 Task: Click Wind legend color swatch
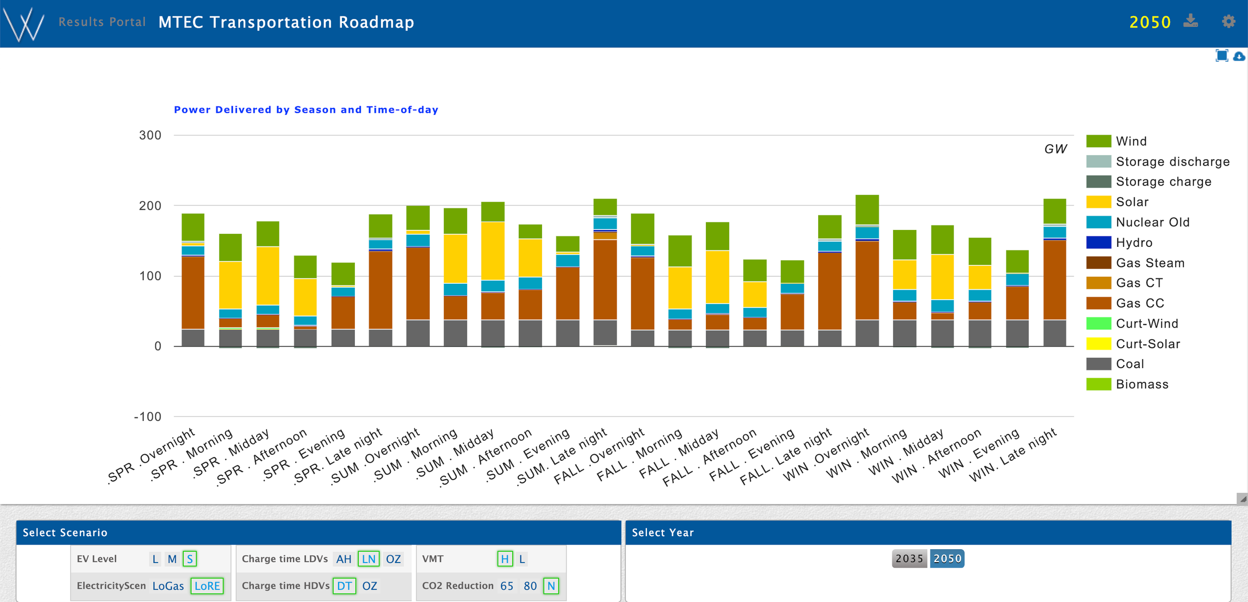[x=1098, y=141]
